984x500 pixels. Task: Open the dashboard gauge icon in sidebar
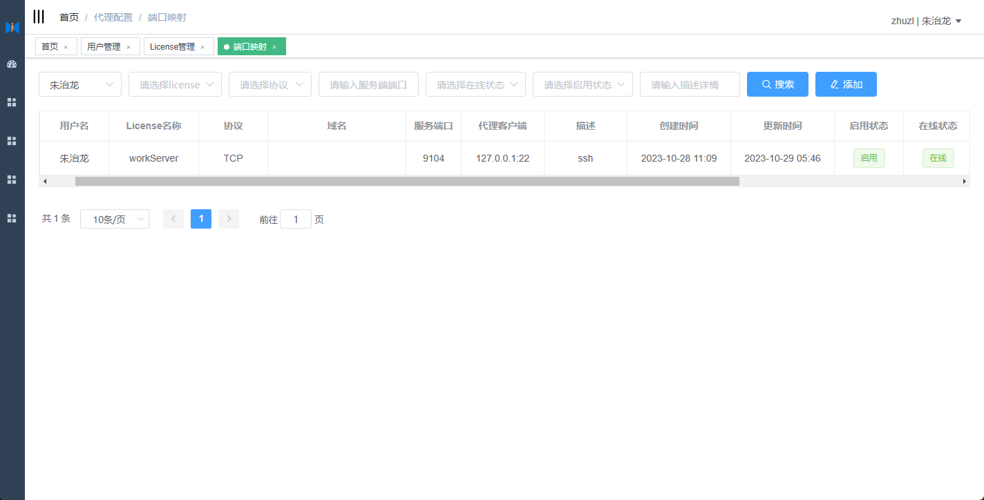(x=12, y=64)
